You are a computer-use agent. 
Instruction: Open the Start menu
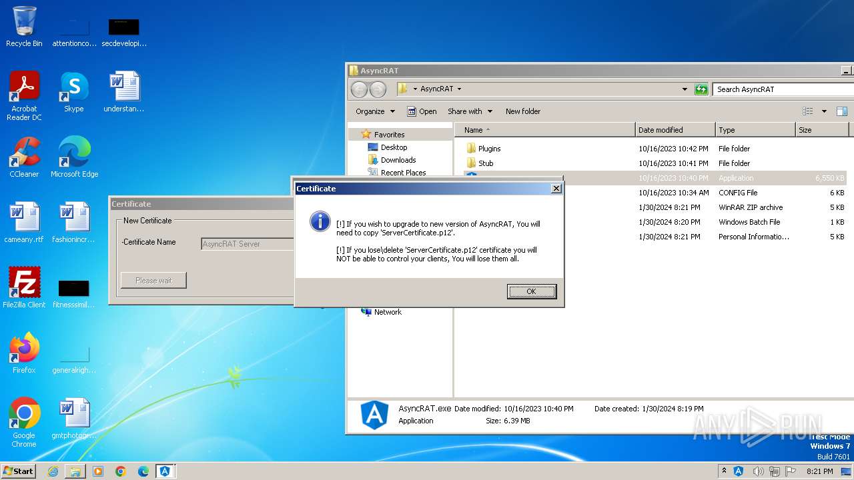click(18, 471)
